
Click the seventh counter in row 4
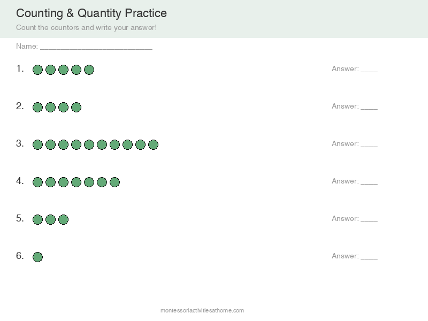point(114,182)
